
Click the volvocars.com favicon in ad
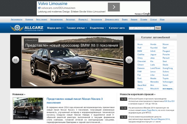tap(39, 8)
